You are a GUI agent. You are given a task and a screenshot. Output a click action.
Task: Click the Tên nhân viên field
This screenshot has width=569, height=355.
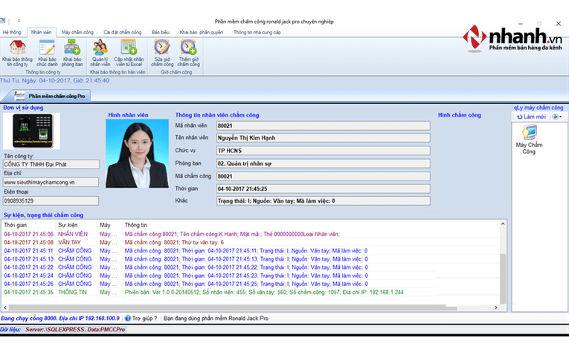point(324,137)
